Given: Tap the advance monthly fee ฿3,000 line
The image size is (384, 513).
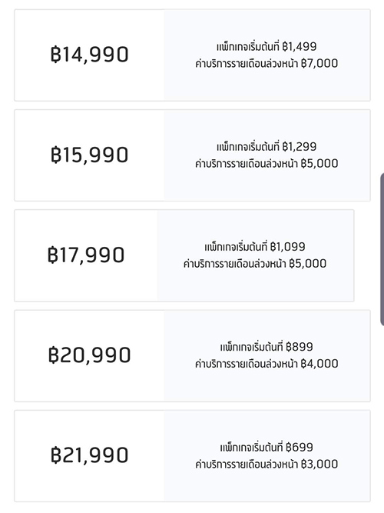Looking at the screenshot, I should [266, 465].
